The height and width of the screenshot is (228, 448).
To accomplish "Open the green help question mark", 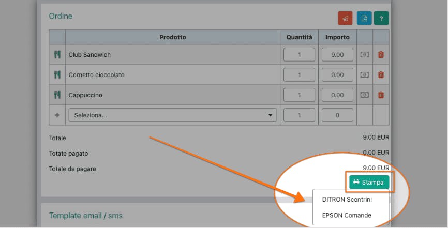I will tap(381, 18).
